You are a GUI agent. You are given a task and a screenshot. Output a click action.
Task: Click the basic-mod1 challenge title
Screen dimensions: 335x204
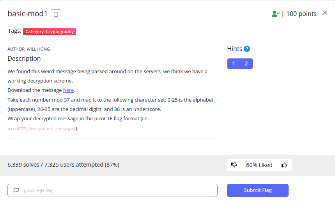point(27,14)
